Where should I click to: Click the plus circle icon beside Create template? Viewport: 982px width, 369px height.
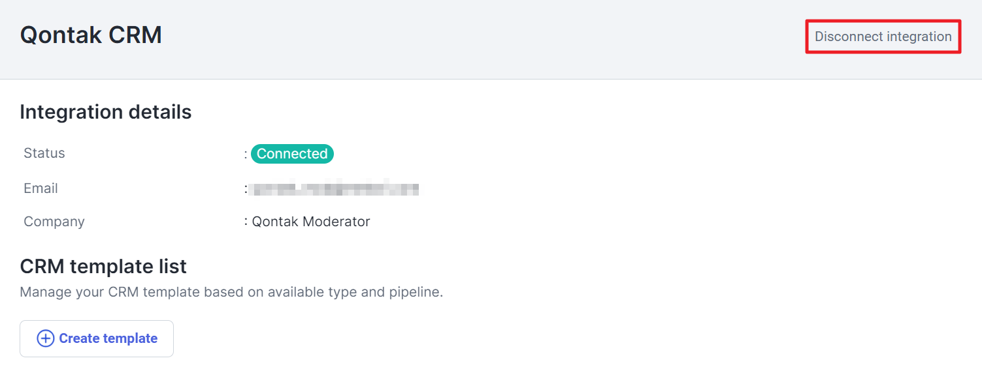pyautogui.click(x=45, y=338)
